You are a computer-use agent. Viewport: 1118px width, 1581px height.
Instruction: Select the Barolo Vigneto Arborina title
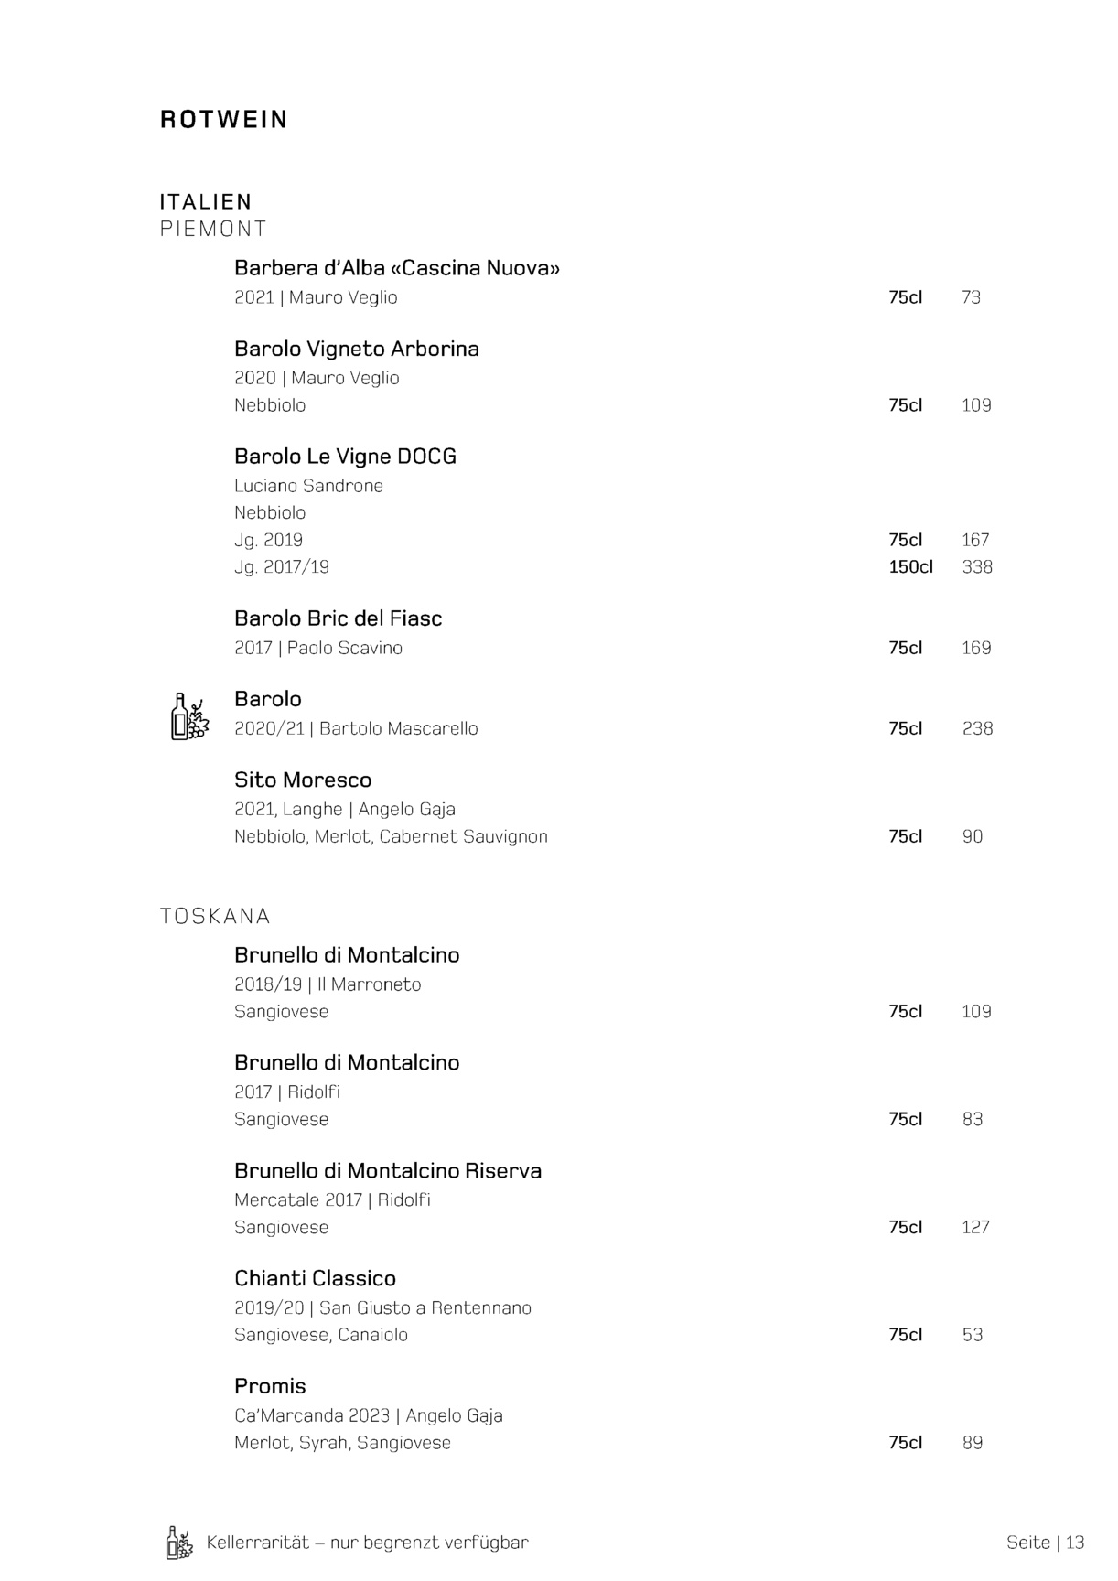point(357,349)
